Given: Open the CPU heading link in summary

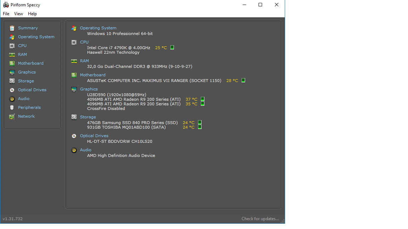Looking at the screenshot, I should tap(84, 42).
